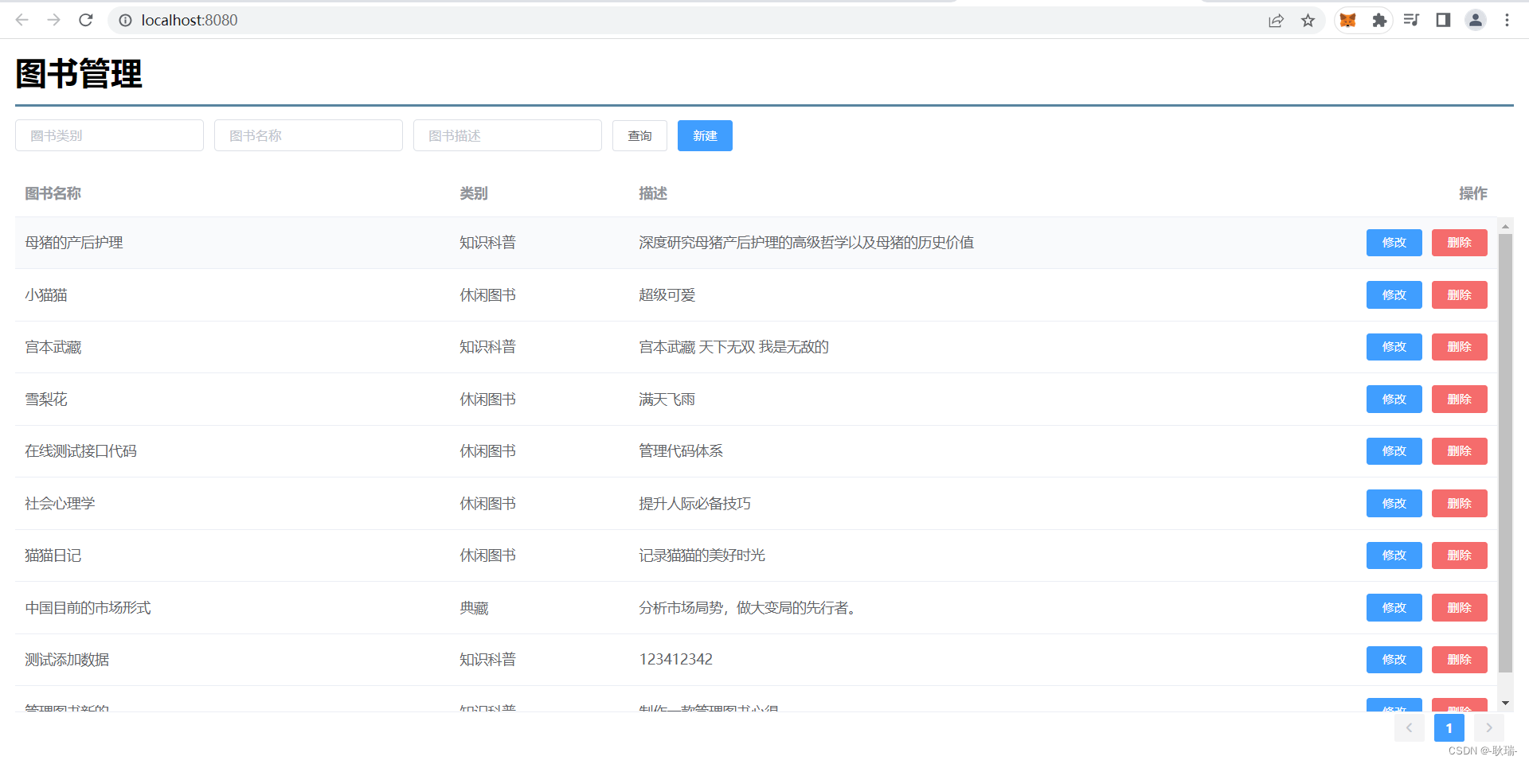This screenshot has height=764, width=1529.
Task: Delete the 宫本武藏 book entry
Action: tap(1459, 347)
